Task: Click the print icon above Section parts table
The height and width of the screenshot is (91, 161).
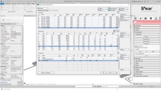Action: [118, 31]
